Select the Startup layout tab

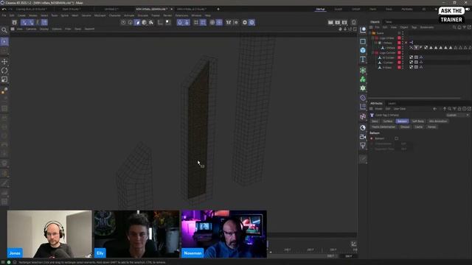320,10
